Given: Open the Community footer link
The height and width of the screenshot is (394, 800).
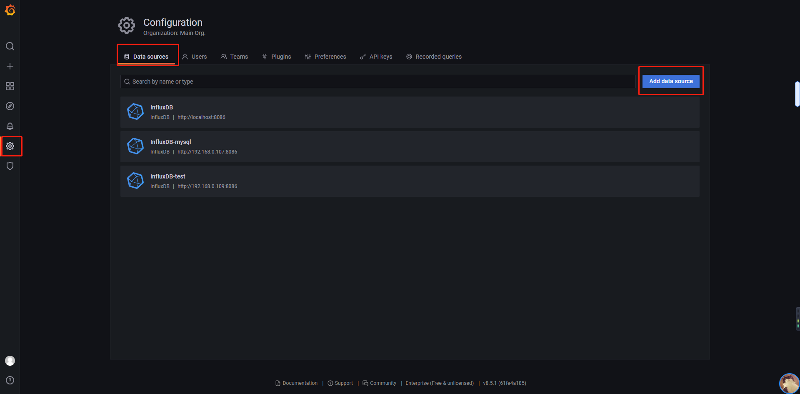Looking at the screenshot, I should [380, 383].
